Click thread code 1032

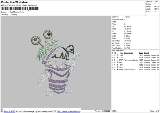pyautogui.click(x=141, y=62)
